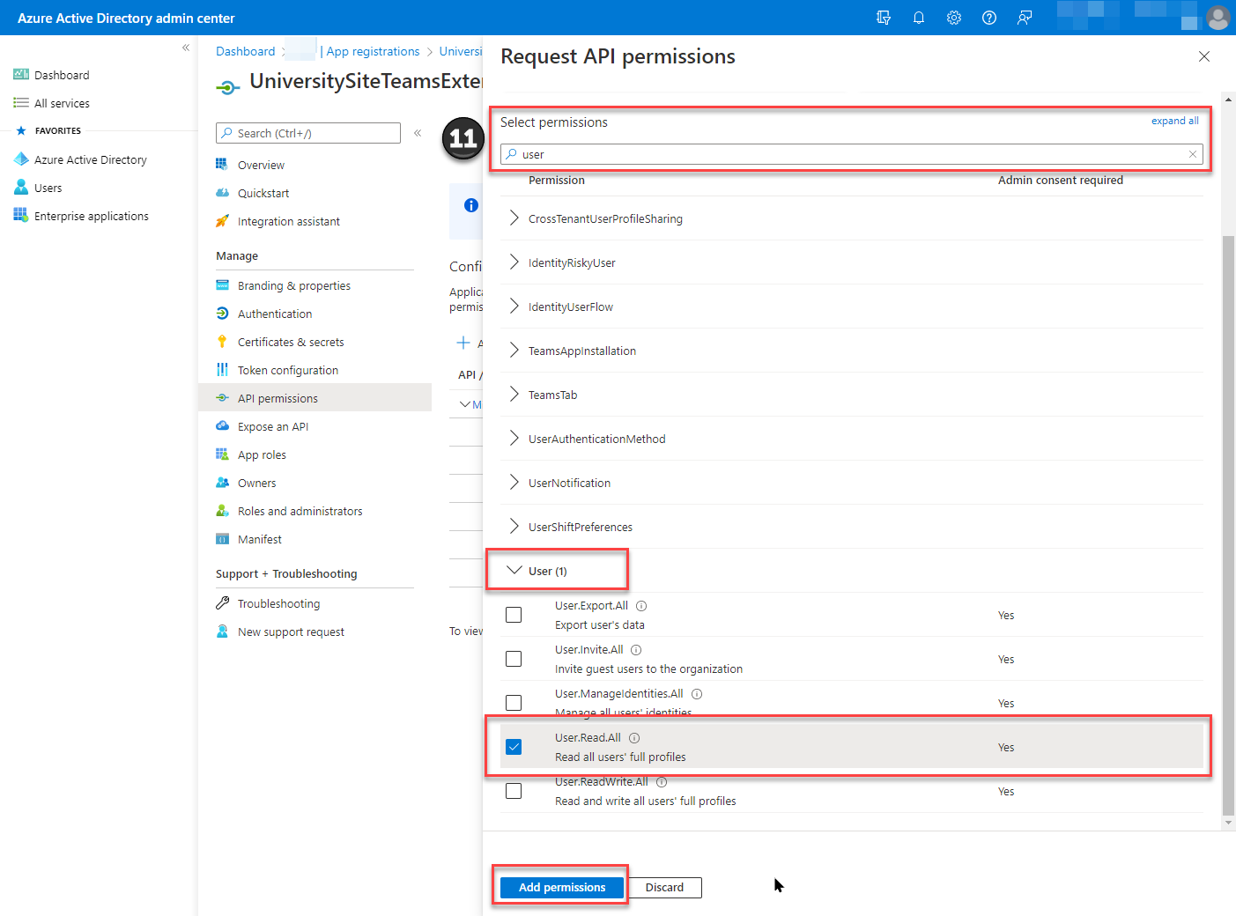The image size is (1236, 916).
Task: Click the Quickstart cloud icon
Action: (222, 193)
